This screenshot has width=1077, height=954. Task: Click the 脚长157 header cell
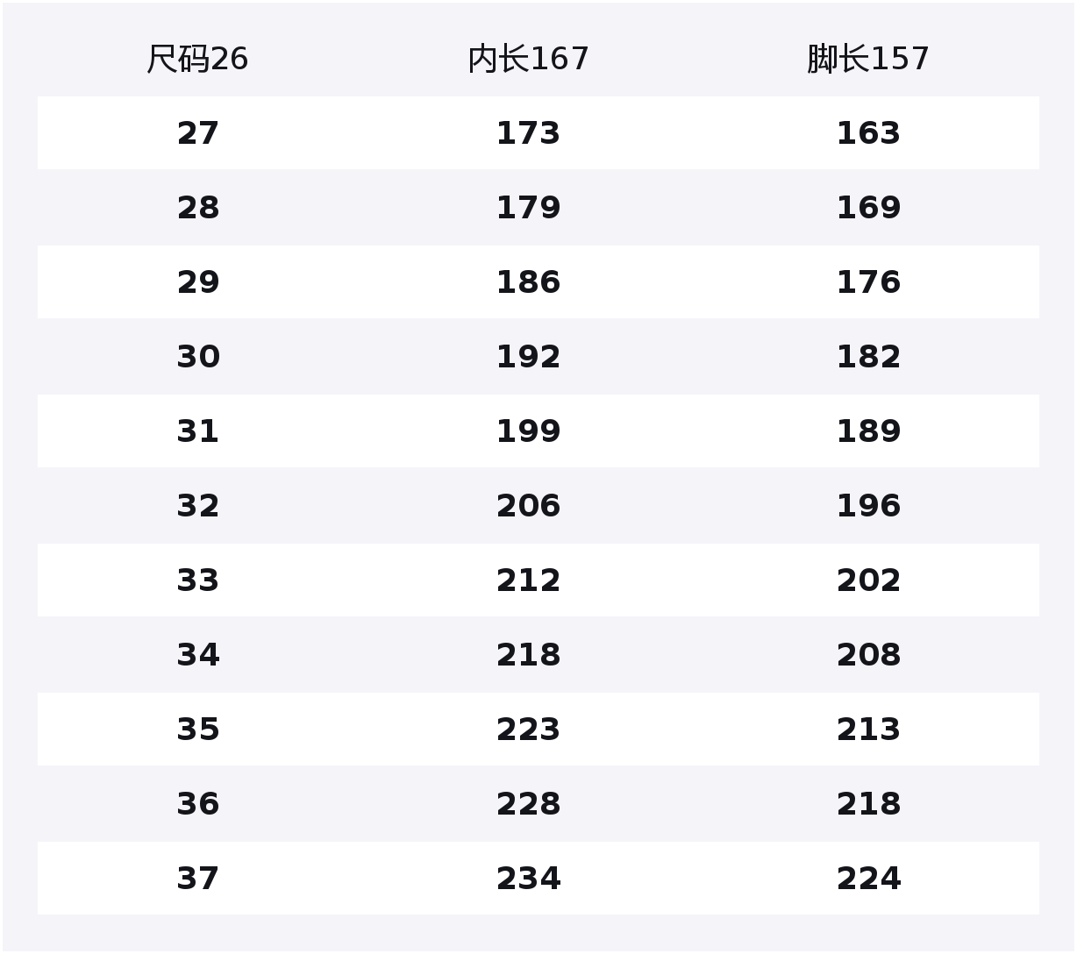[x=868, y=60]
